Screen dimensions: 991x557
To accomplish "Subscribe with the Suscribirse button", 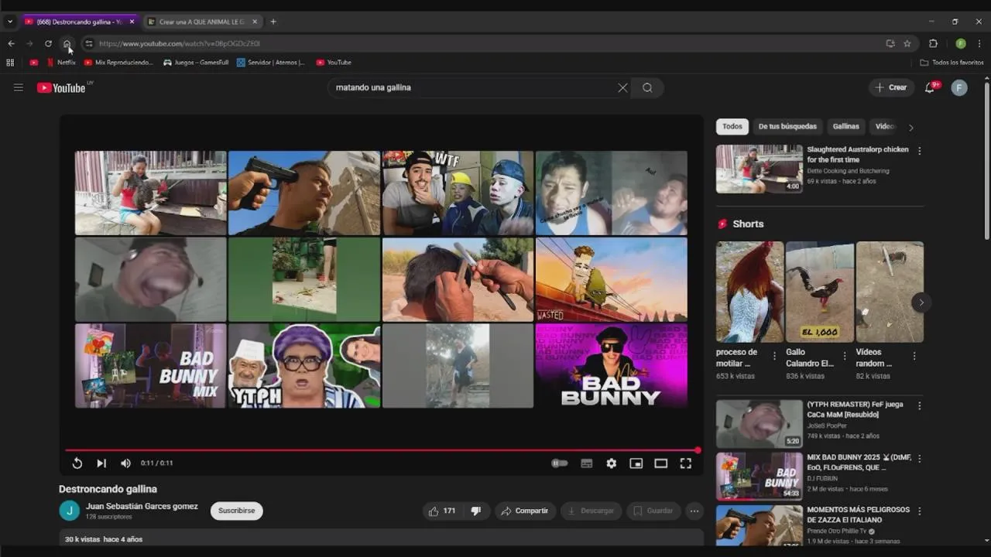I will tap(237, 511).
